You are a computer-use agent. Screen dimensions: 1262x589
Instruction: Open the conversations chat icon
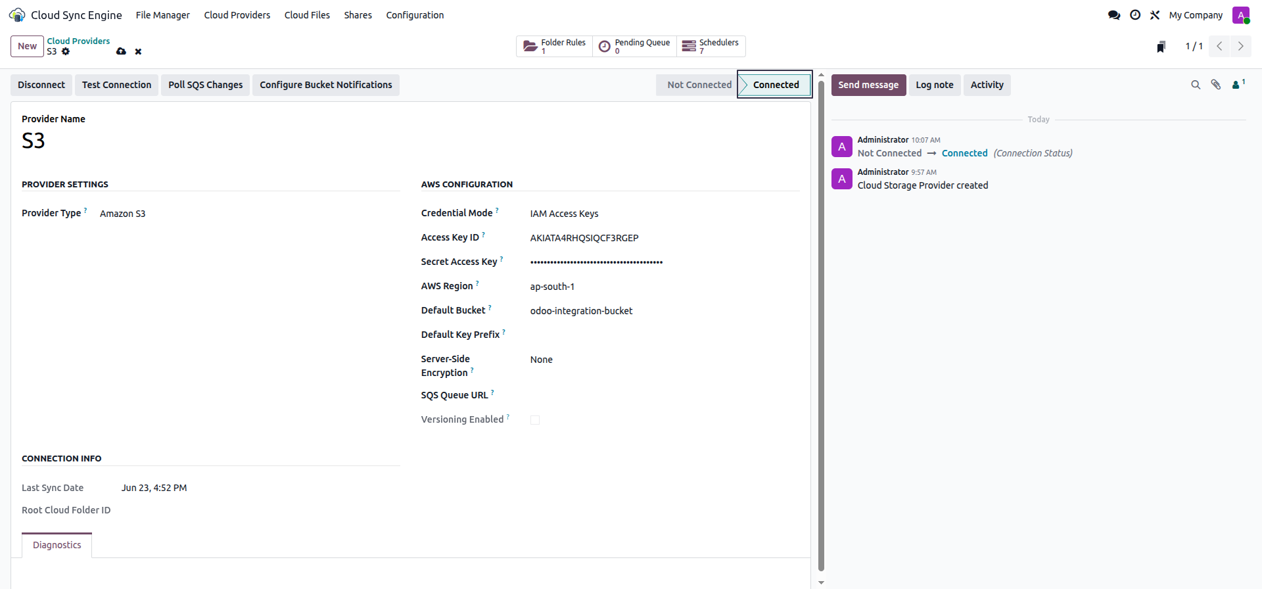1114,14
